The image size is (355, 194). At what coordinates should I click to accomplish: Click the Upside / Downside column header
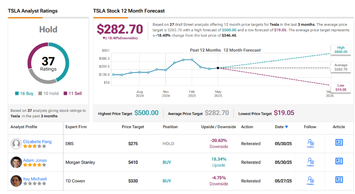[x=219, y=127]
